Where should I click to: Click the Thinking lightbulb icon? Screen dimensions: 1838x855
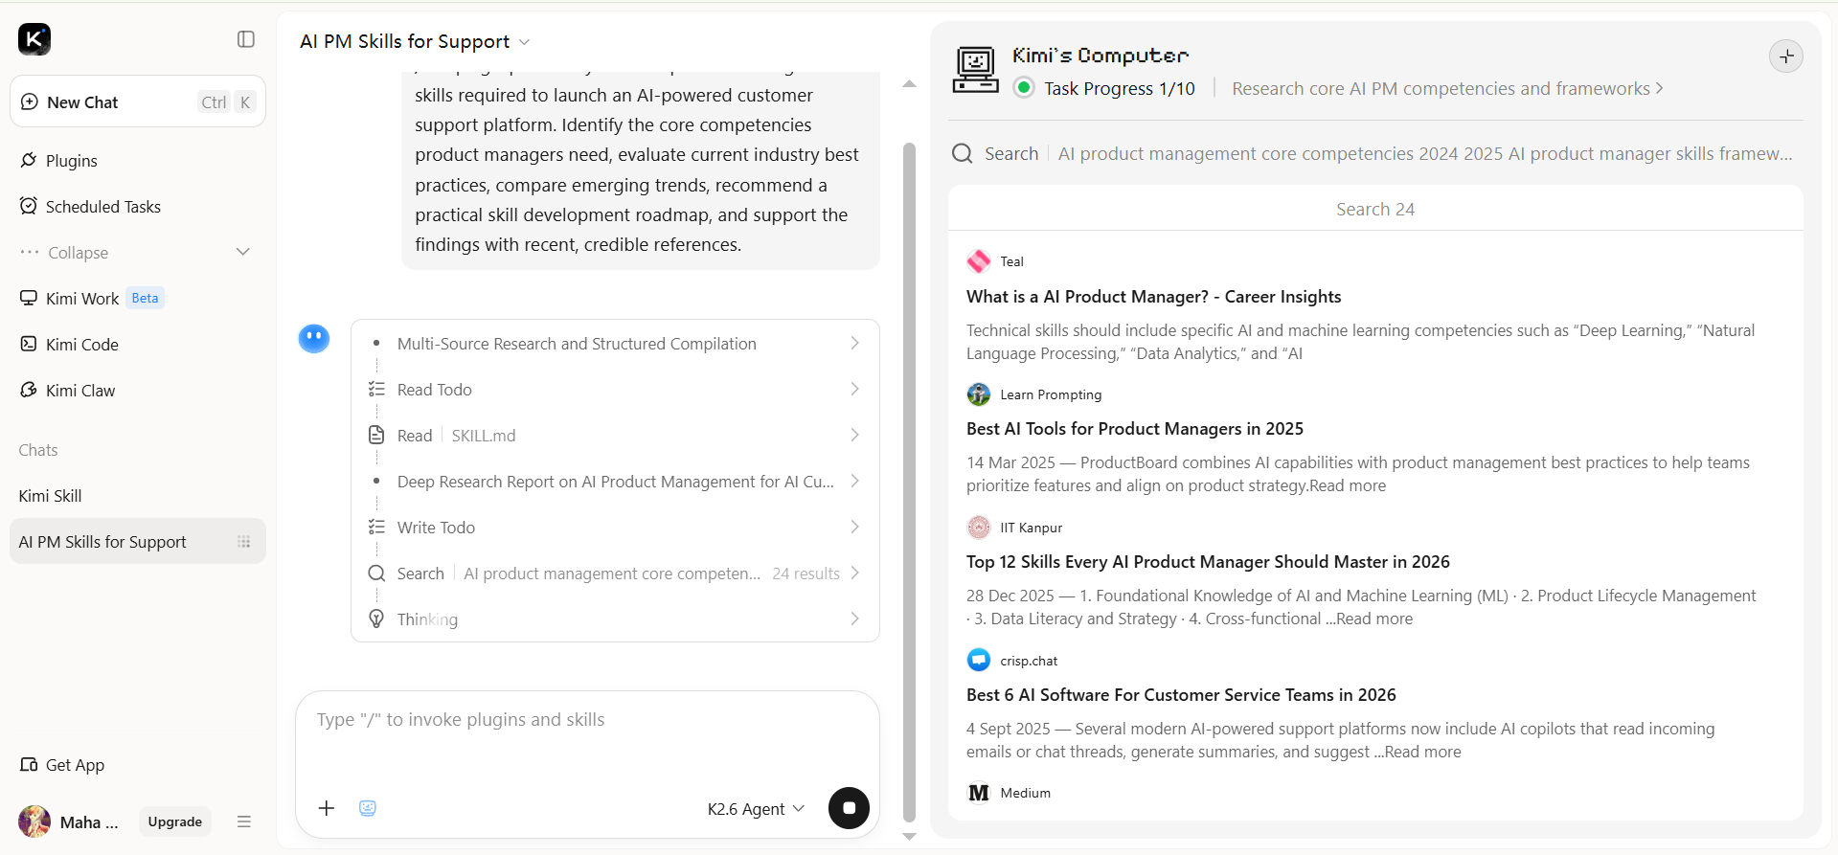[376, 619]
